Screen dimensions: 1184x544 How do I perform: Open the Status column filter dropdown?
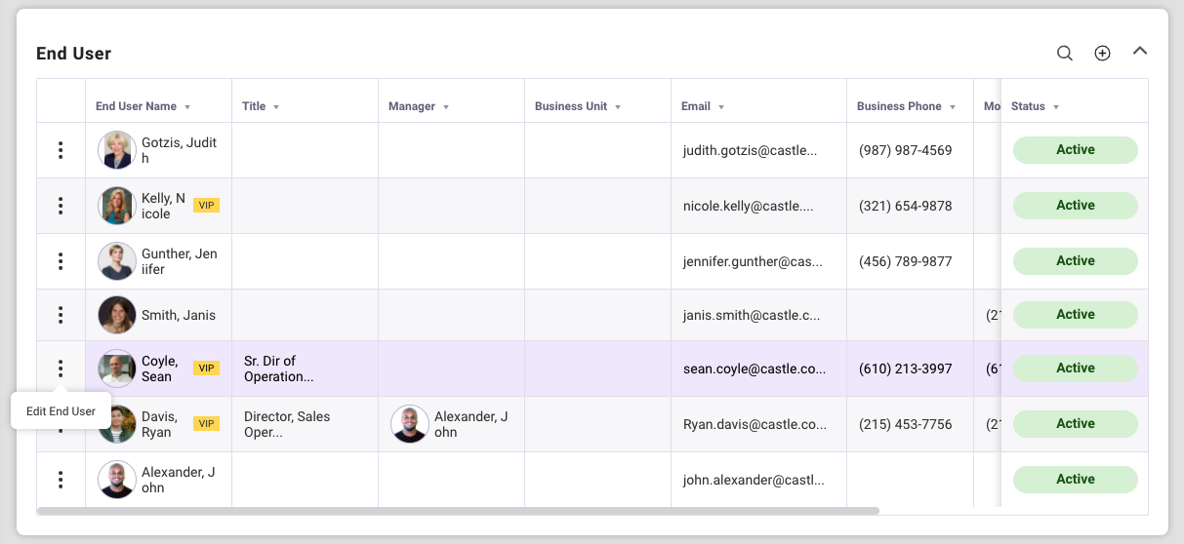1056,107
